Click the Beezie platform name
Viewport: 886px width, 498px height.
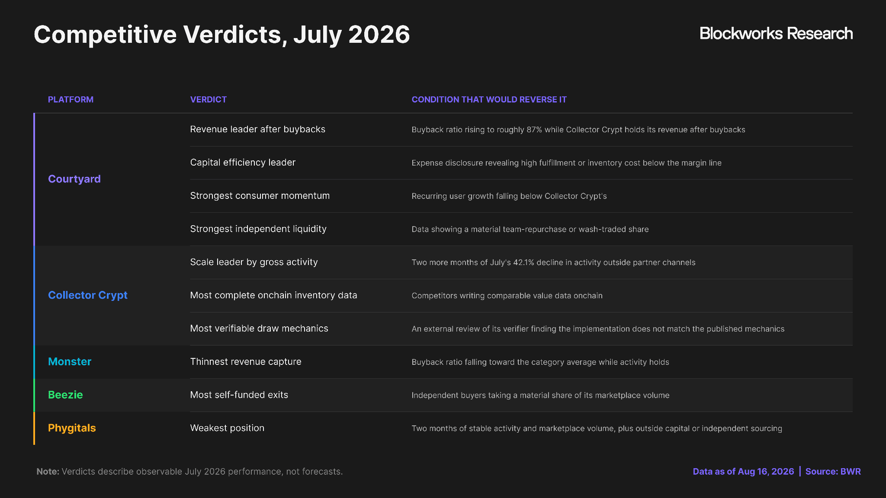coord(65,395)
